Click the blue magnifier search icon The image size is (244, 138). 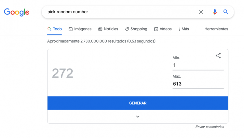coord(226,12)
